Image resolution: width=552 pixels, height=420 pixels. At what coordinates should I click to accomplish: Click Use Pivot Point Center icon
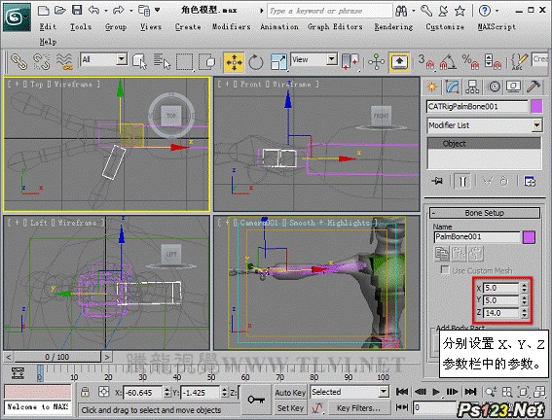(x=350, y=62)
